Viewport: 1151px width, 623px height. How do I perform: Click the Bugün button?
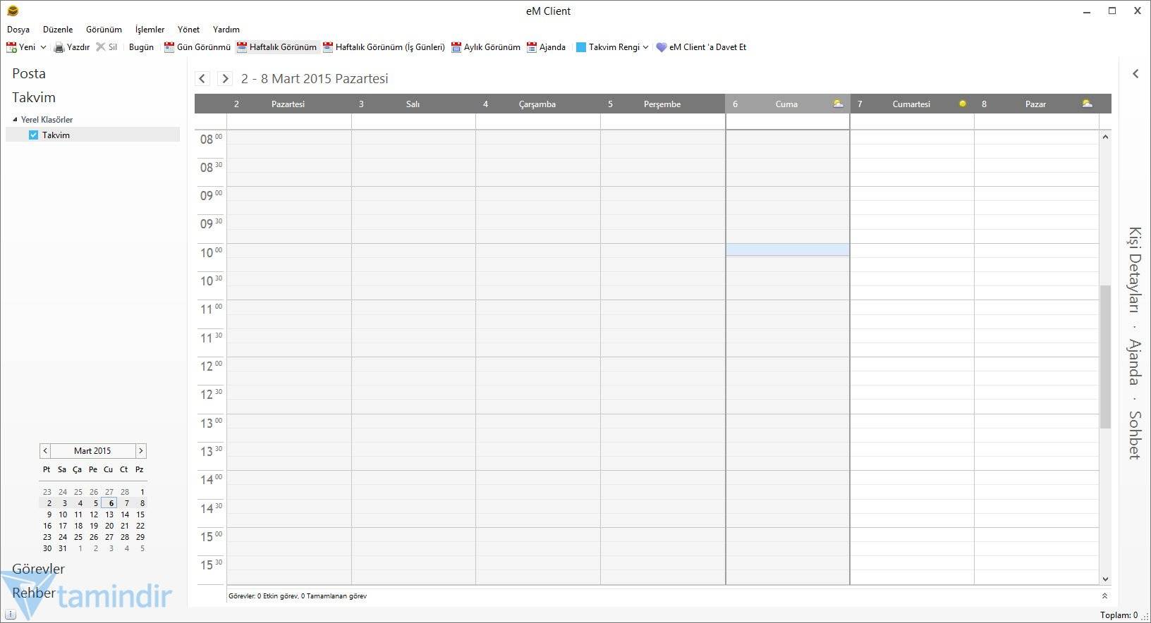pos(141,47)
